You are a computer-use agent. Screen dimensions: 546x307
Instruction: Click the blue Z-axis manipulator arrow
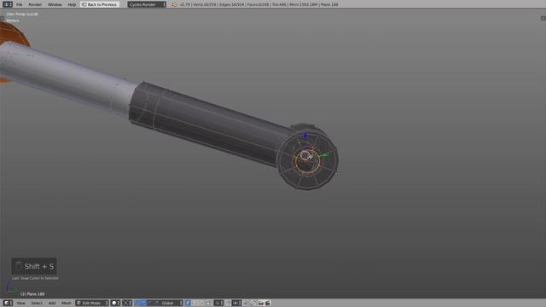pos(305,135)
